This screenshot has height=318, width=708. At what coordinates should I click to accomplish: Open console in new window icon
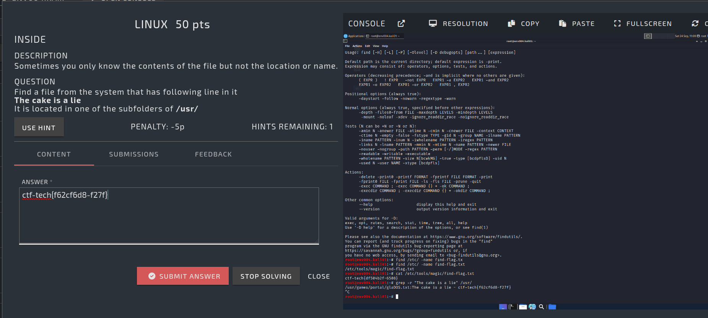pyautogui.click(x=401, y=24)
